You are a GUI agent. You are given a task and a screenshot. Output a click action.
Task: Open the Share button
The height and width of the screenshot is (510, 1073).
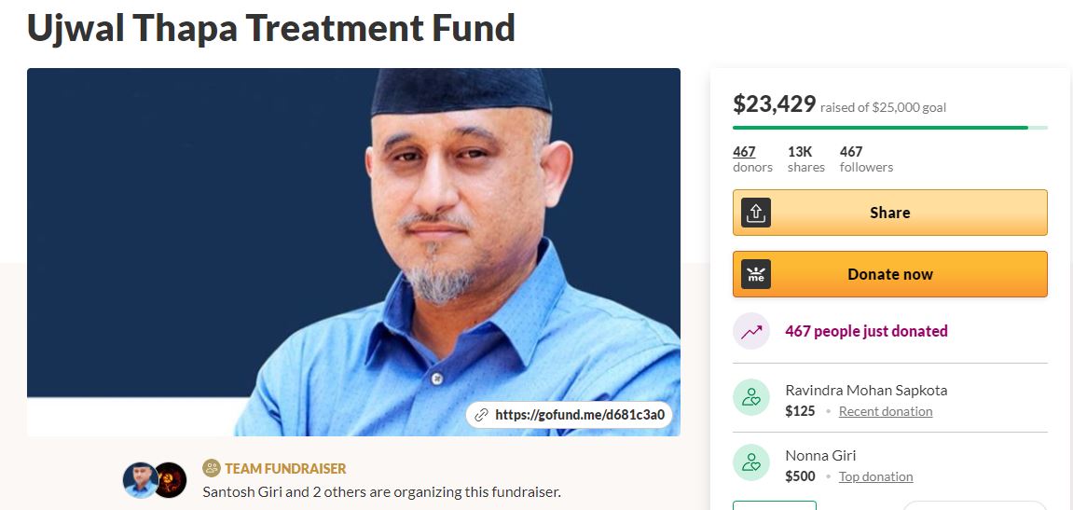pos(889,213)
